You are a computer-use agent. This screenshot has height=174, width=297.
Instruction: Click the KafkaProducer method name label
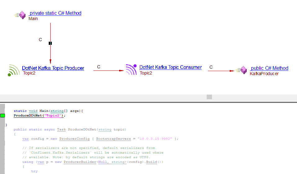click(x=264, y=74)
